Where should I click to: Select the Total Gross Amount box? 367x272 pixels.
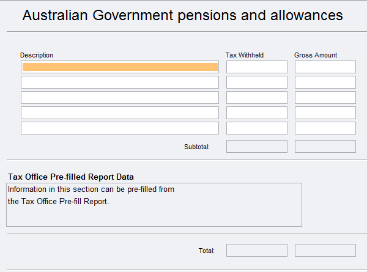(x=325, y=251)
